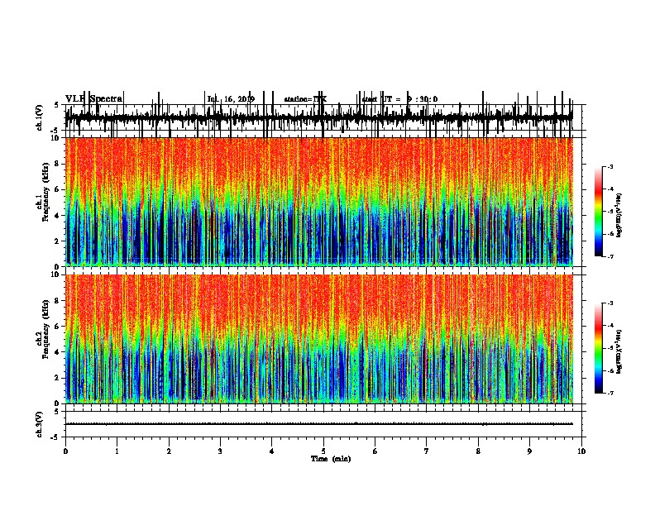Click the "ch.3(V)" waveform axis label

tap(40, 424)
